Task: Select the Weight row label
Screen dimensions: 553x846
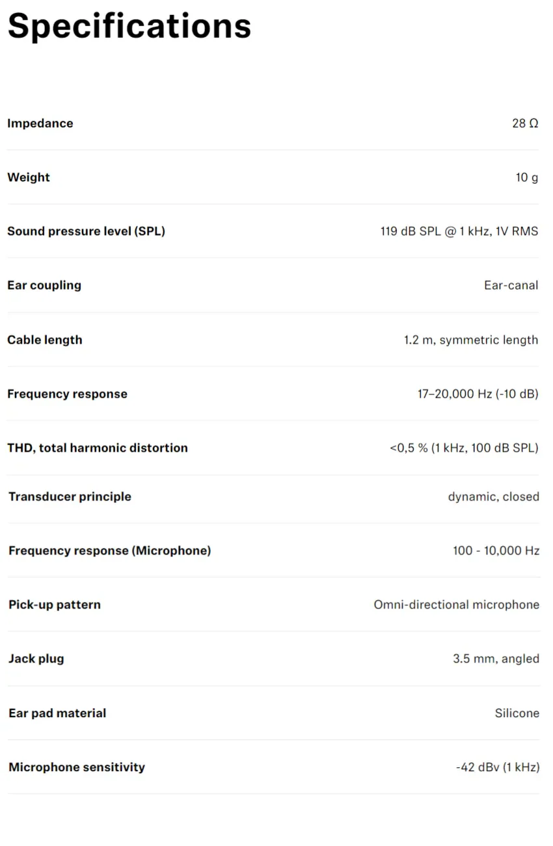Action: pos(29,177)
